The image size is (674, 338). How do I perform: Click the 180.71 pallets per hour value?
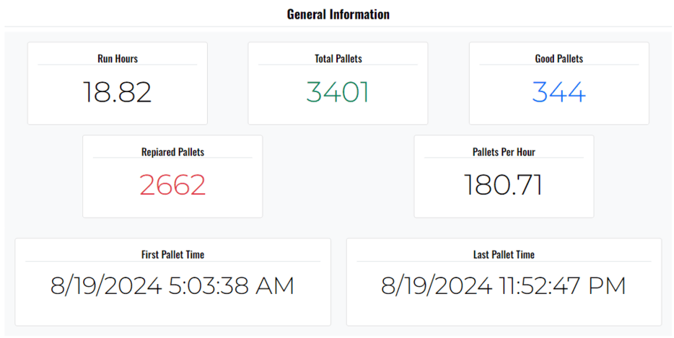click(503, 185)
